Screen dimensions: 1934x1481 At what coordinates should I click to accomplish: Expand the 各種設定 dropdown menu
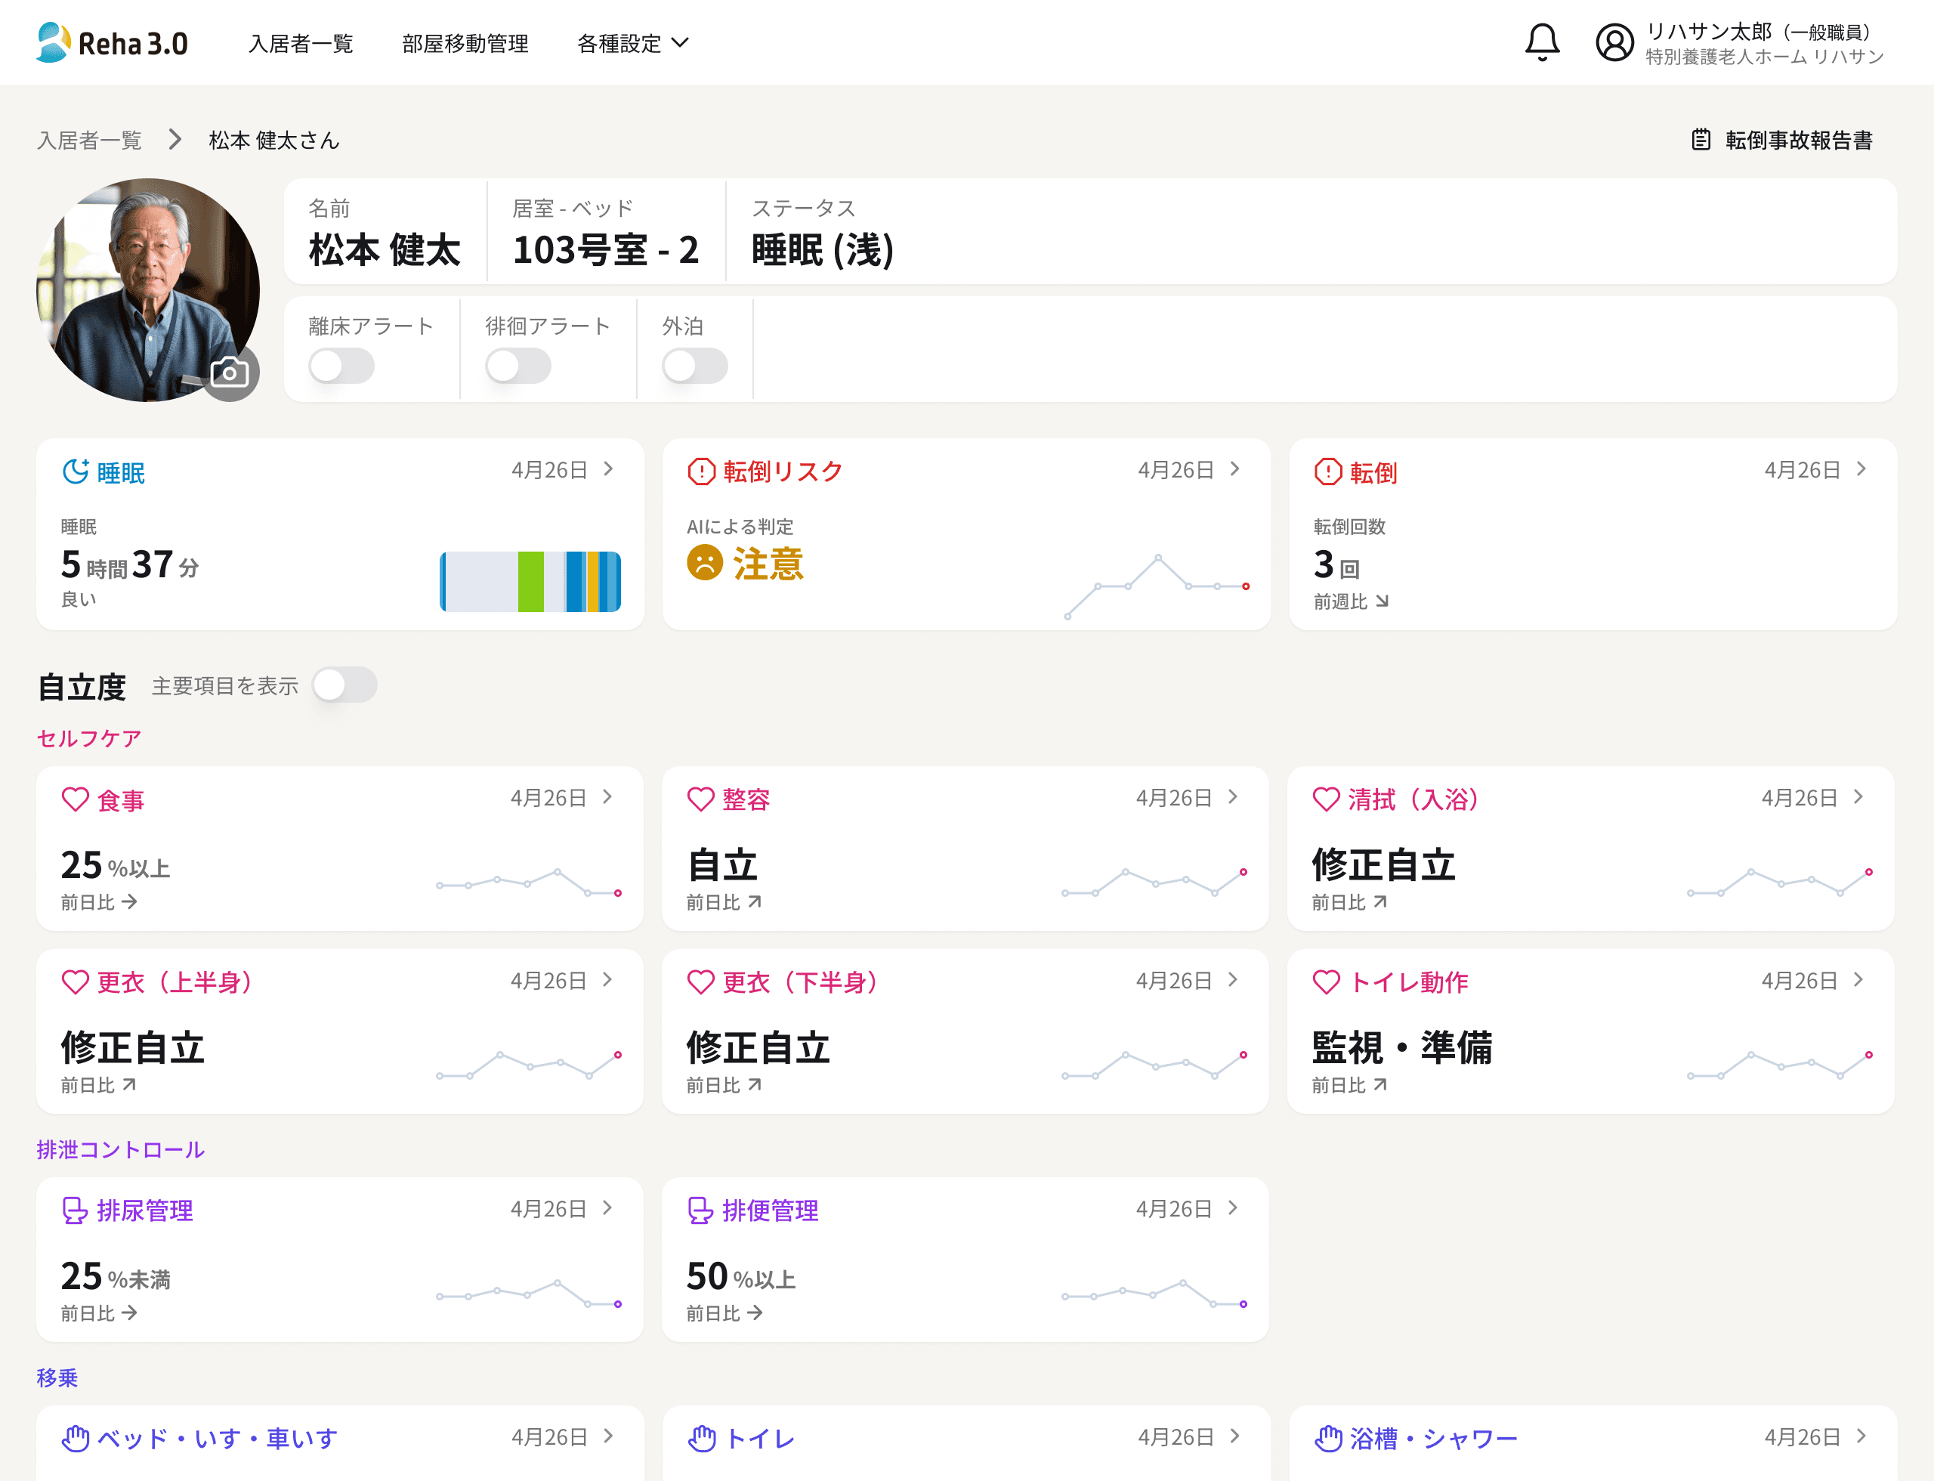pos(632,43)
